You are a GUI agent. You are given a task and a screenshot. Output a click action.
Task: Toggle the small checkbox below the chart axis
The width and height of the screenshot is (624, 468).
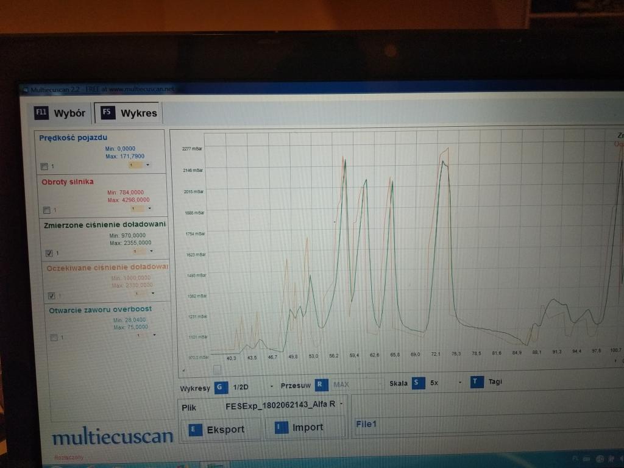(217, 370)
